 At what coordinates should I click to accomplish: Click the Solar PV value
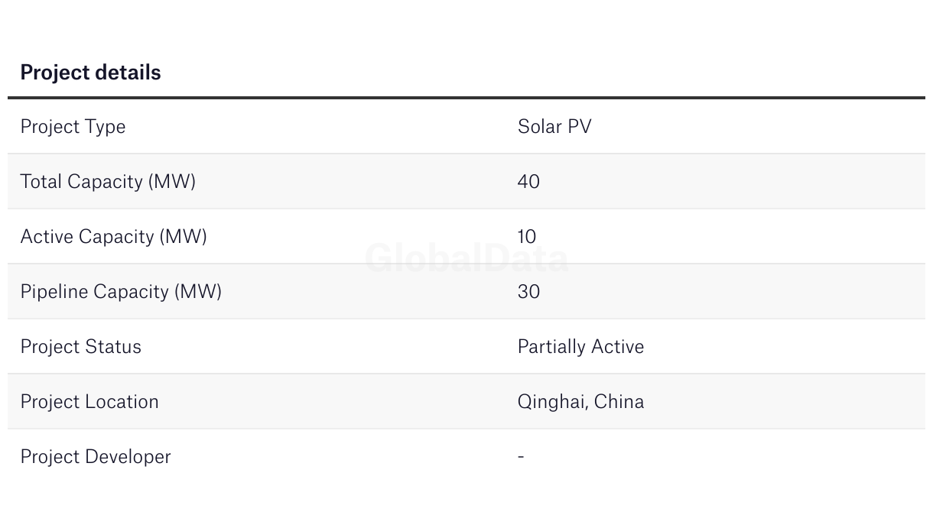click(x=554, y=126)
